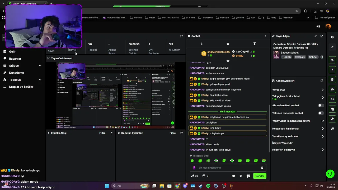Toggle the lightning bolt sidebar icon
Viewport: 338px width, 190px height.
pos(332,70)
